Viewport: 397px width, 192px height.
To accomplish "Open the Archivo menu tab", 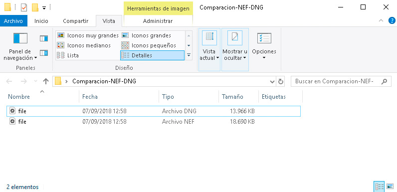I will point(13,21).
